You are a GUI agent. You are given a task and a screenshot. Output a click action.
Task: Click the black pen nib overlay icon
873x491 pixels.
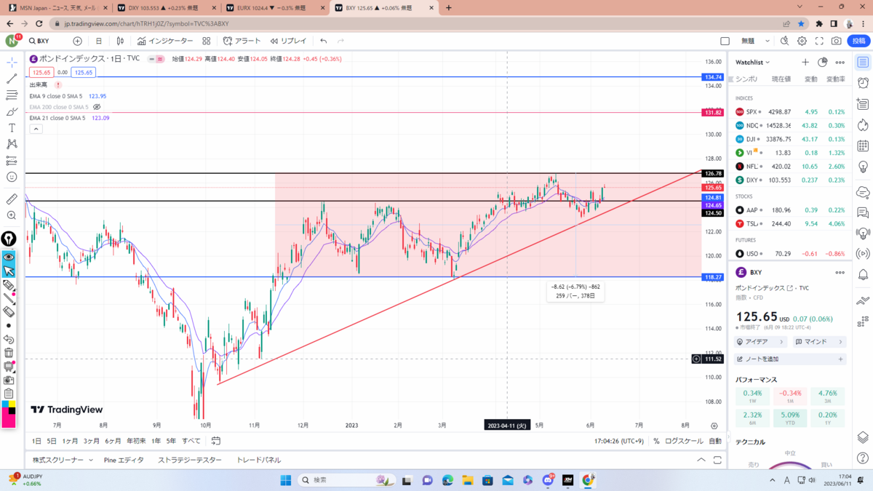tap(9, 239)
